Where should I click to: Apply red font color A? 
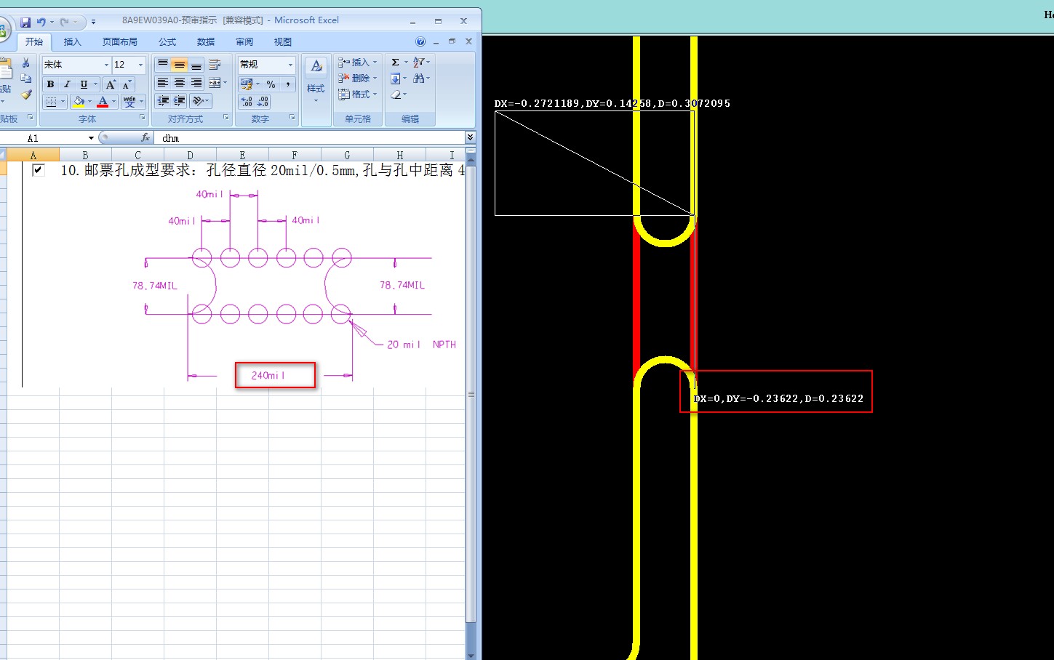[x=103, y=102]
